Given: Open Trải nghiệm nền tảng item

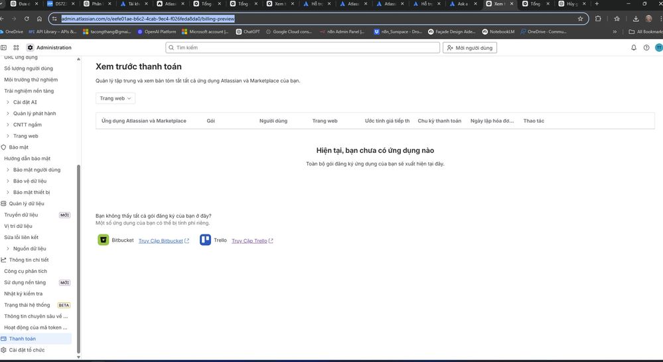Looking at the screenshot, I should [x=29, y=90].
